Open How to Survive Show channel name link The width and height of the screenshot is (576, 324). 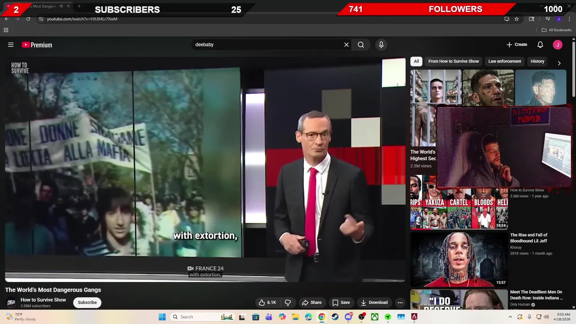tap(43, 300)
